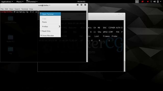Open Terminal menu in root@Jinthu terminal
This screenshot has height=91, width=163.
click(x=25, y=9)
